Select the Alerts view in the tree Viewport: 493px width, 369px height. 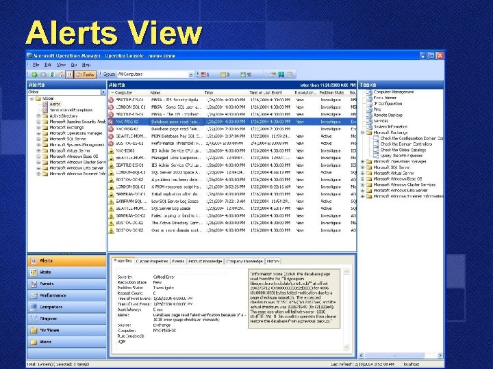(55, 104)
